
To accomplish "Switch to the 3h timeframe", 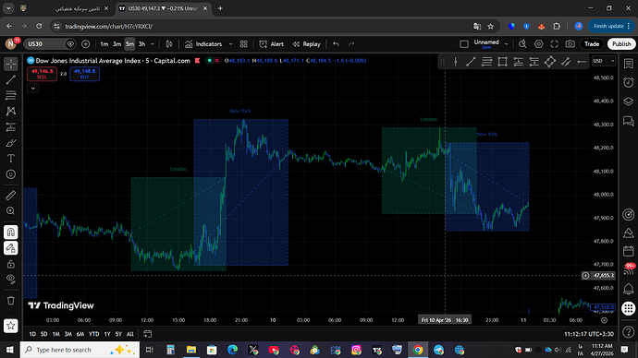I will point(142,44).
